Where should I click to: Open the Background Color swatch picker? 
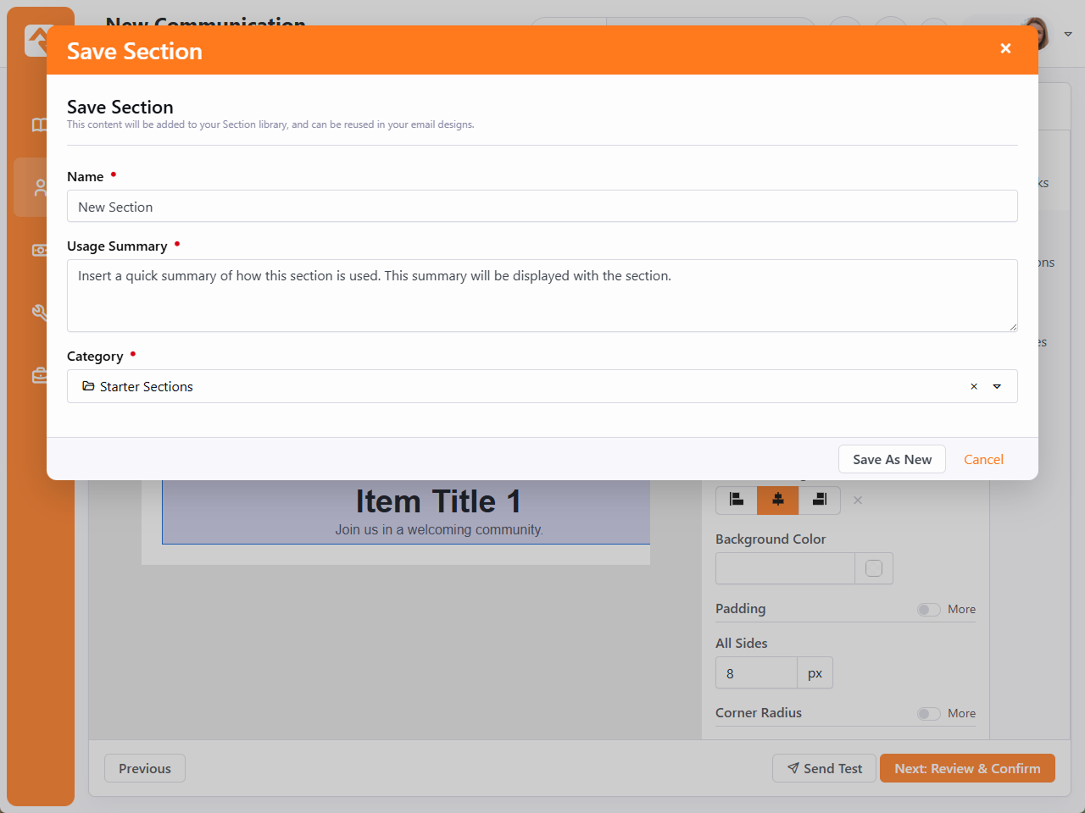pyautogui.click(x=874, y=568)
